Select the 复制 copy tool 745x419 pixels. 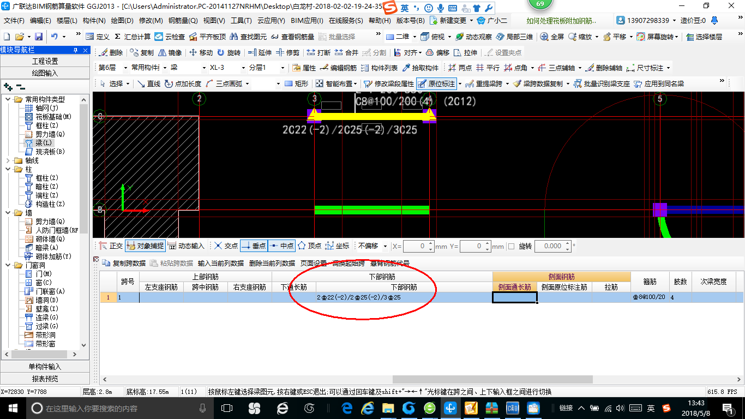[142, 52]
